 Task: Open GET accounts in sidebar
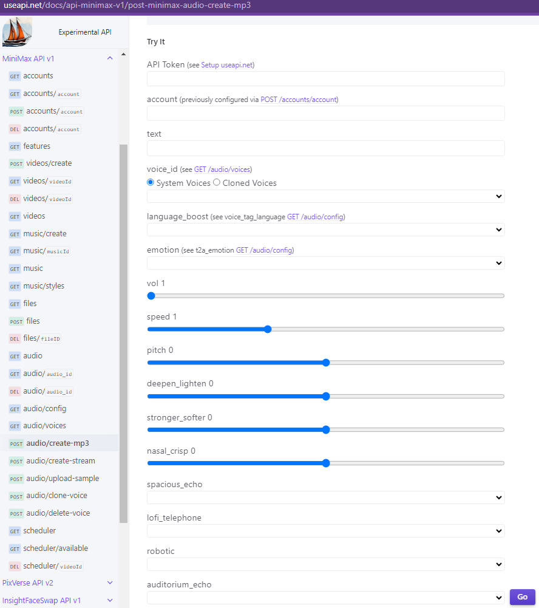point(31,76)
